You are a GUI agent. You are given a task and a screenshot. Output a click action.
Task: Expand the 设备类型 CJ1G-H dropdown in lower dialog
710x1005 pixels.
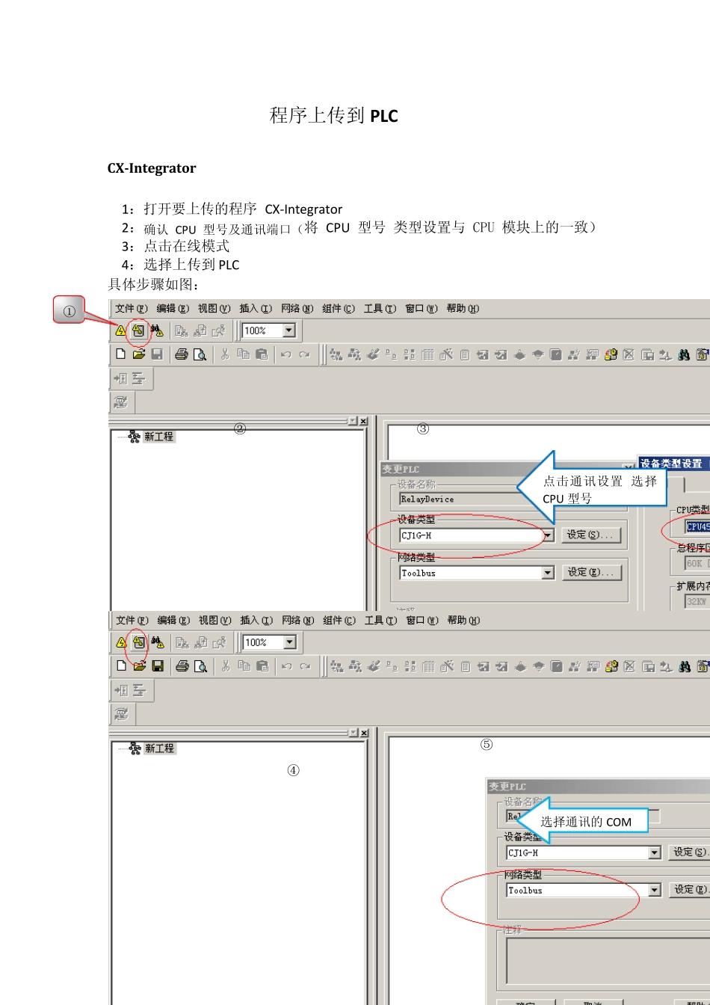655,852
